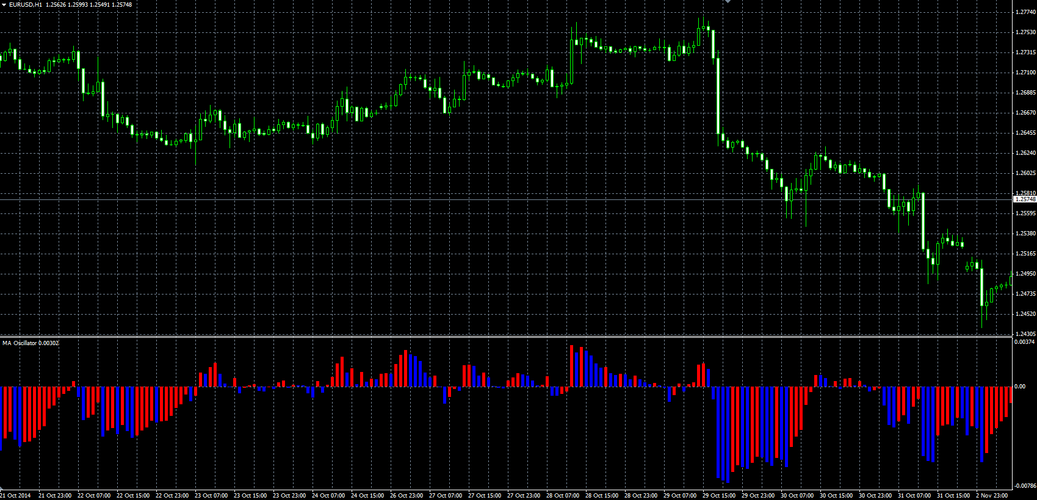
Task: Click the 26 Oct 23:00 time label
Action: point(406,496)
